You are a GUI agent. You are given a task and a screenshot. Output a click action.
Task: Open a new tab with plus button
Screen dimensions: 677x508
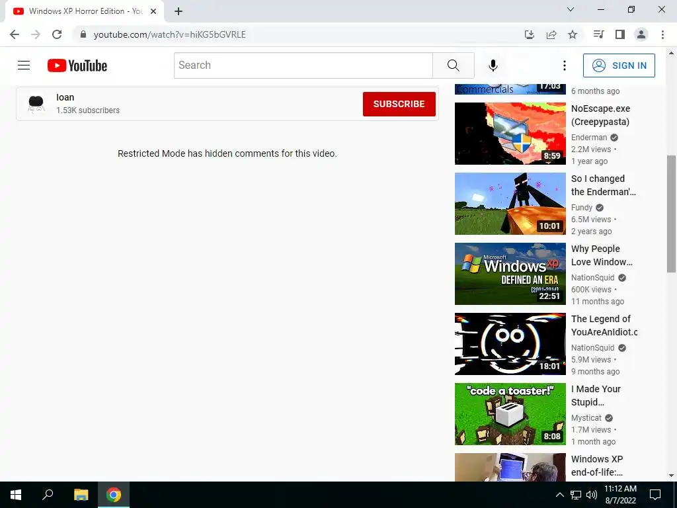(179, 11)
